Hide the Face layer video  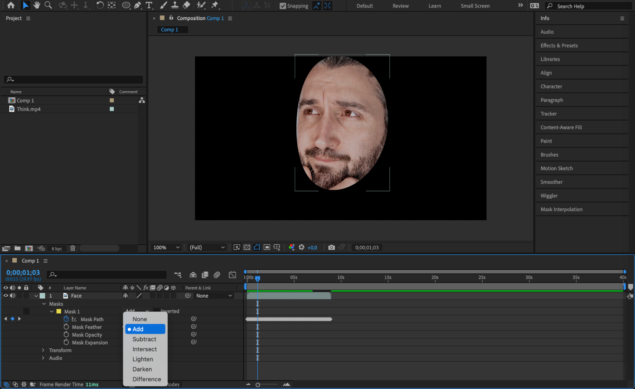pyautogui.click(x=5, y=296)
